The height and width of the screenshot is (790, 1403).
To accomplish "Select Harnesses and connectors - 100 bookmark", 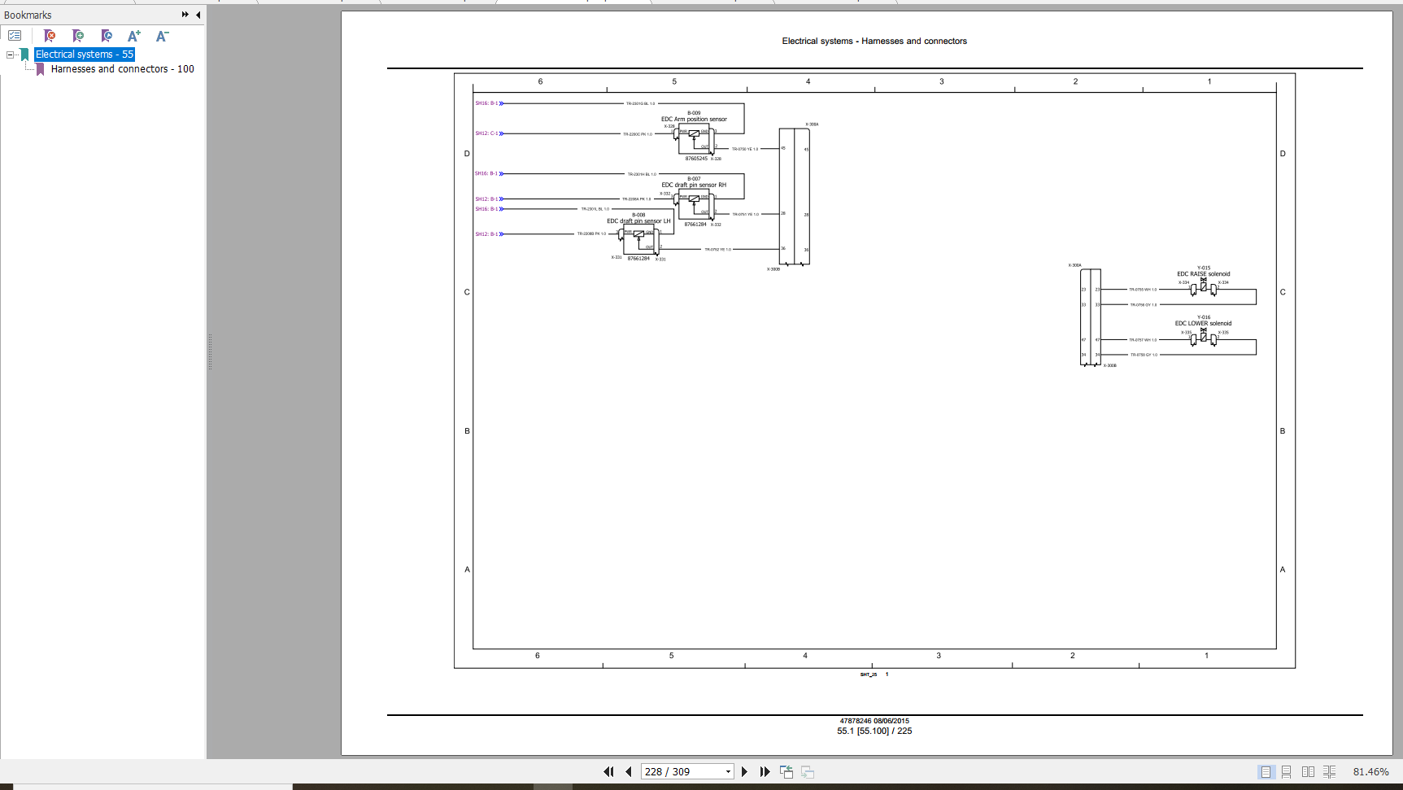I will click(x=122, y=69).
